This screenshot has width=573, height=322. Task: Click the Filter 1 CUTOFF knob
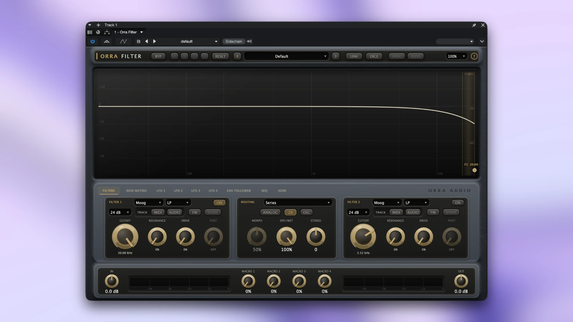point(125,237)
